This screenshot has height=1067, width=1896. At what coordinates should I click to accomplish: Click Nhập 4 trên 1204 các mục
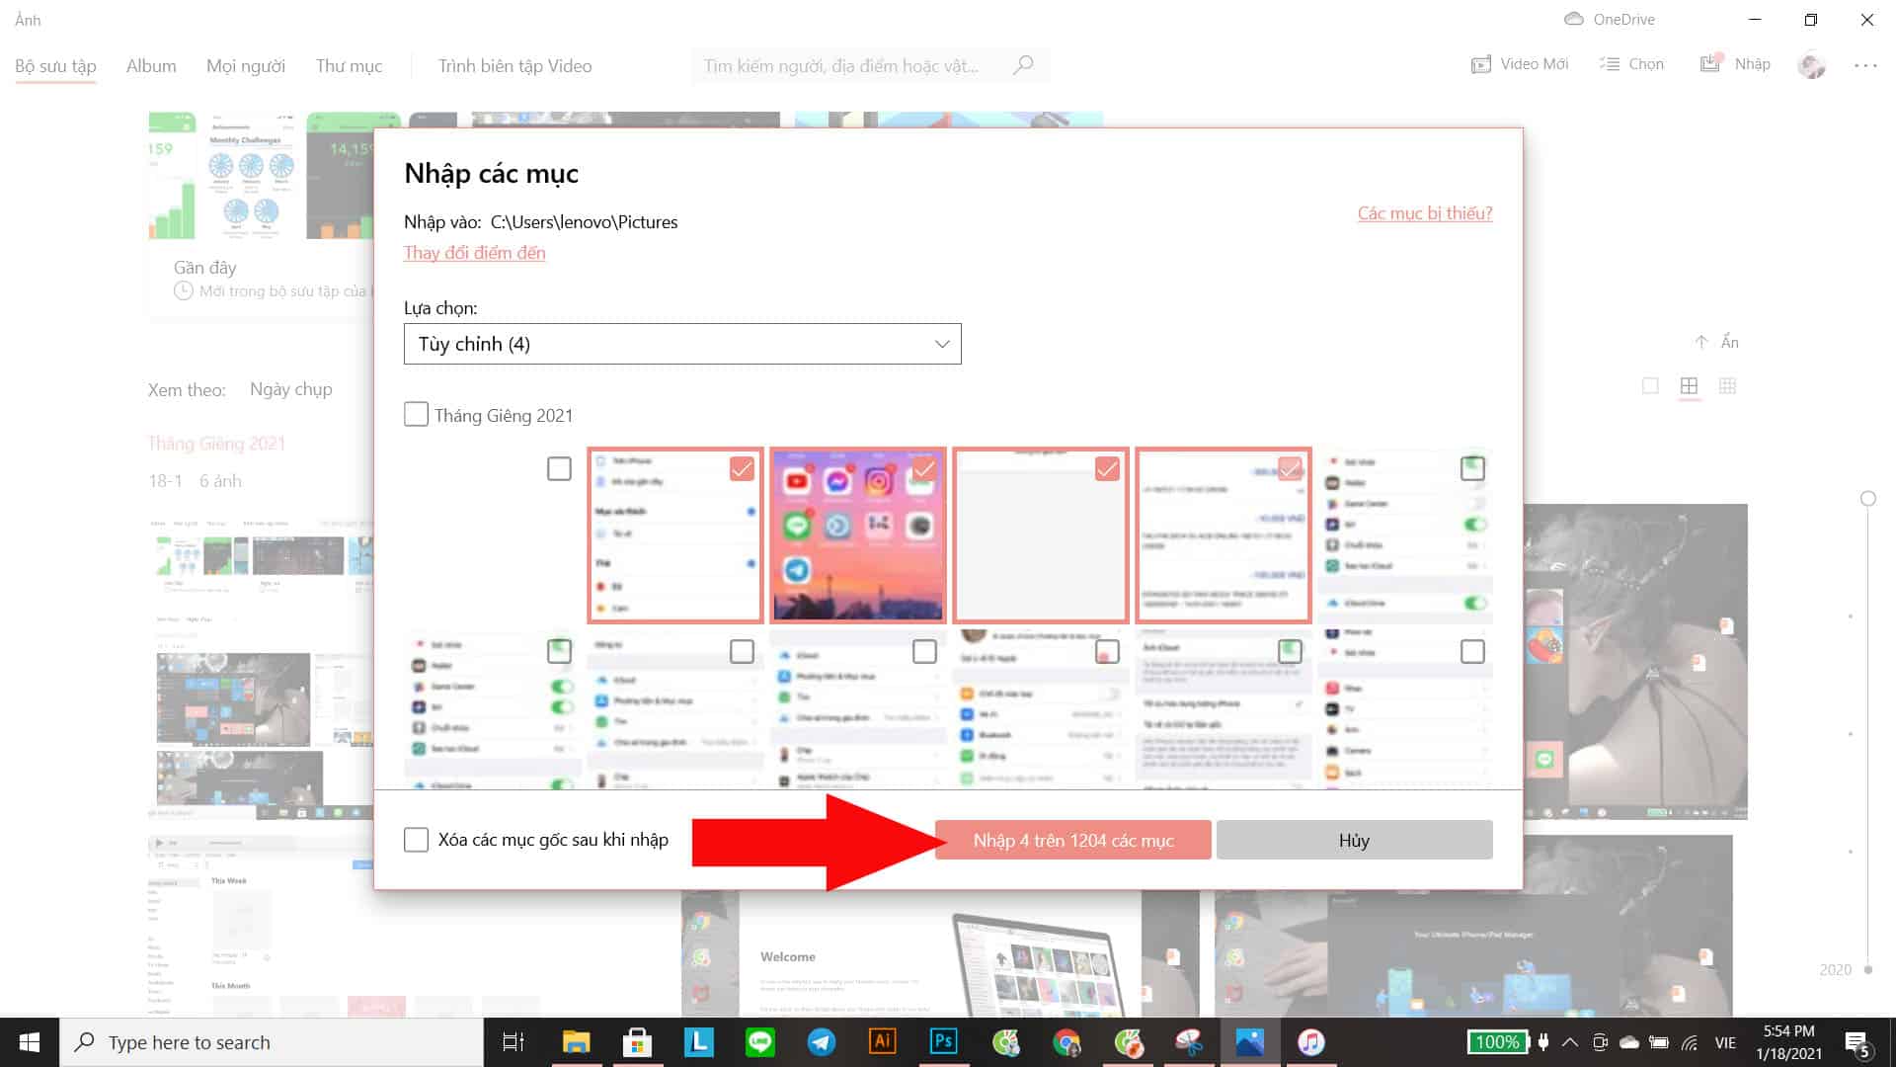coord(1072,840)
